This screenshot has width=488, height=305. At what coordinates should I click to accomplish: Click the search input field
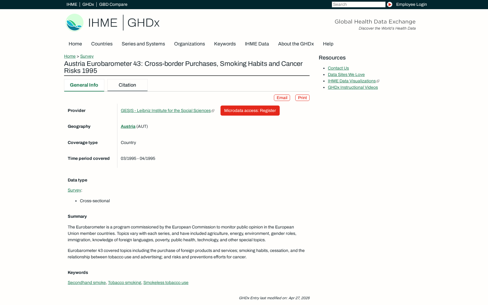pos(358,4)
